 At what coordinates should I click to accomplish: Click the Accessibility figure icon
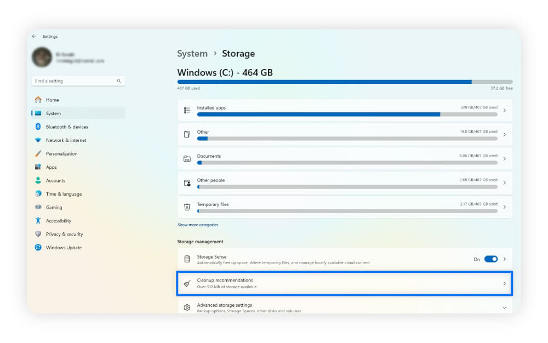coord(38,220)
